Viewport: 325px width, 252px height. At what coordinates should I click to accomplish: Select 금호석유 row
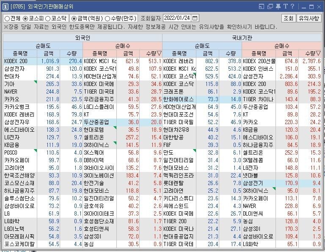click(122, 206)
